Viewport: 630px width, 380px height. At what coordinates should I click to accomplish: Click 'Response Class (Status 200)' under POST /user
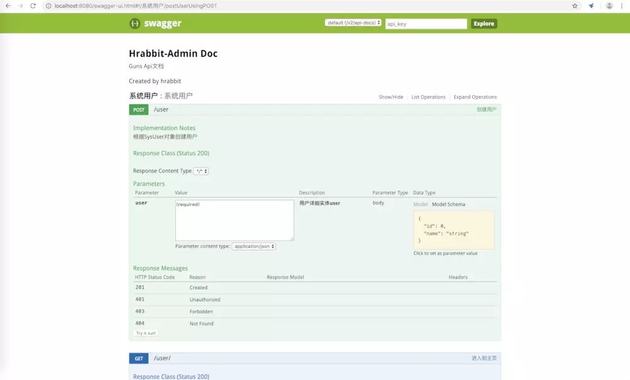(x=171, y=154)
